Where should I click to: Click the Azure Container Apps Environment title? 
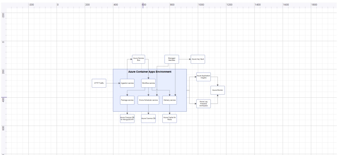tap(150, 72)
